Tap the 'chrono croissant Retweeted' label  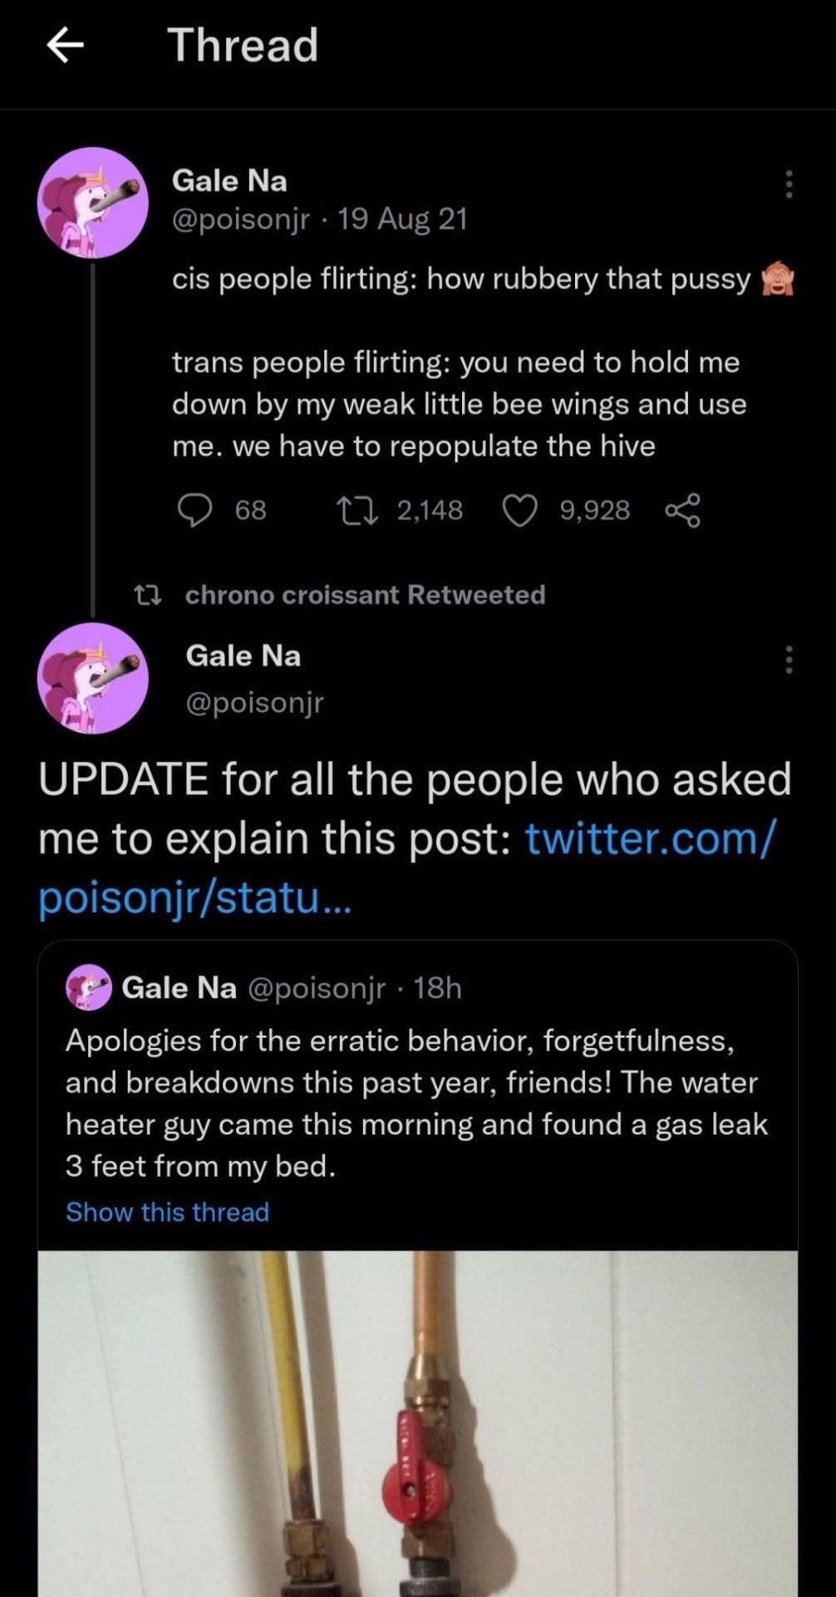(365, 595)
